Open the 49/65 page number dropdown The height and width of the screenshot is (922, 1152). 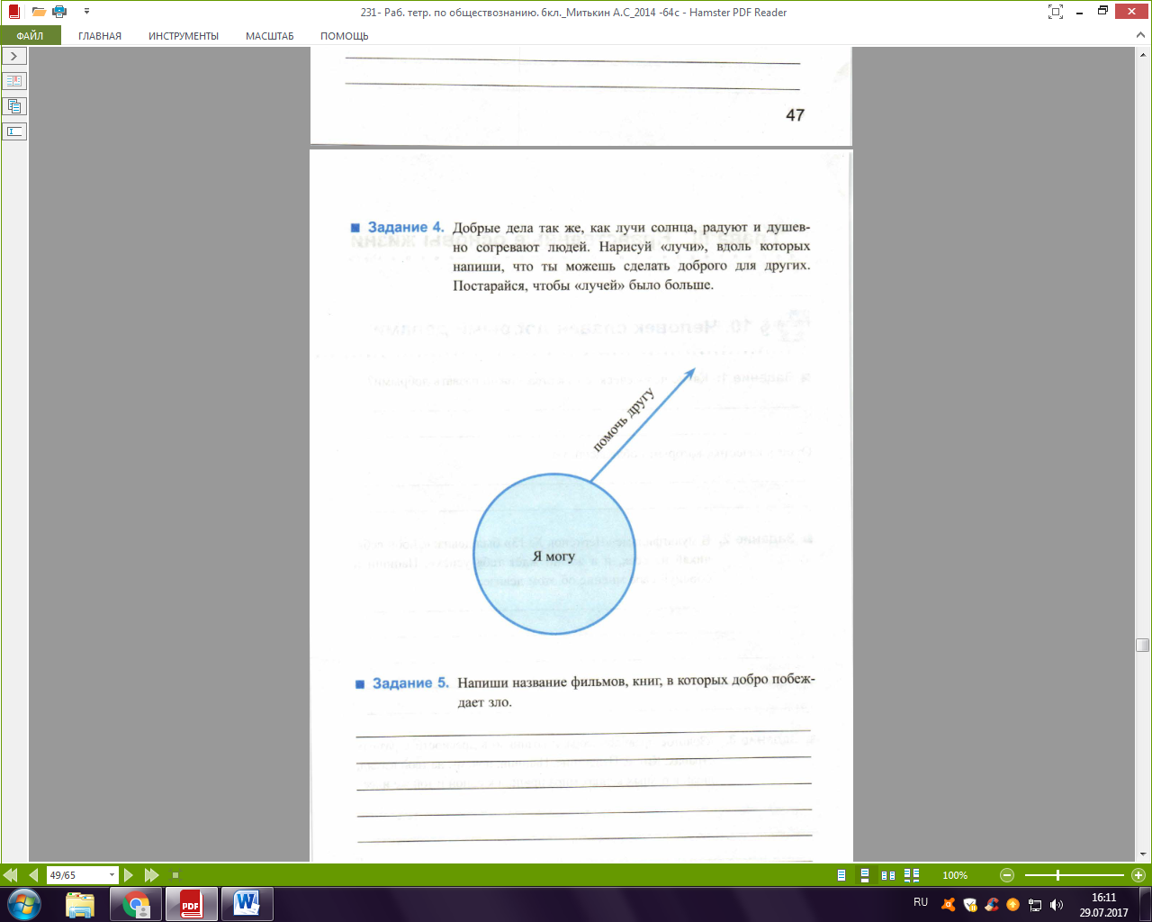point(112,875)
